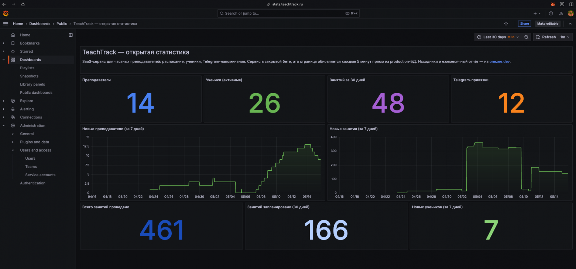
Task: Focus the Search or jump to field
Action: point(288,13)
